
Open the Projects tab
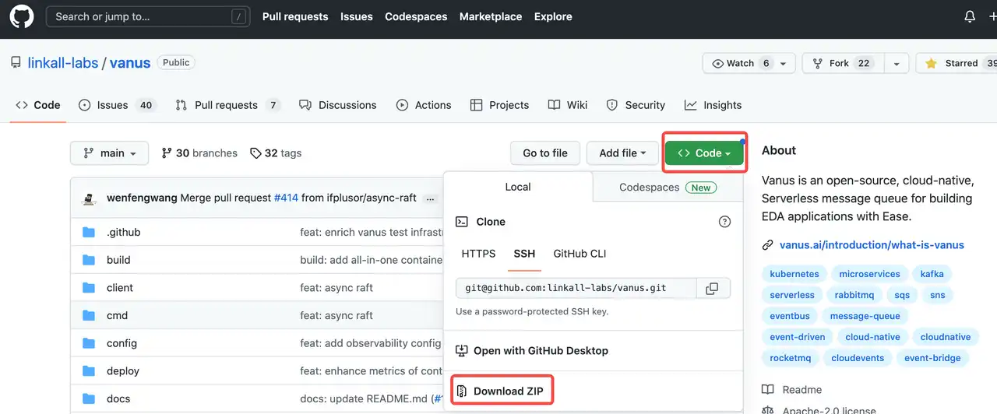499,105
